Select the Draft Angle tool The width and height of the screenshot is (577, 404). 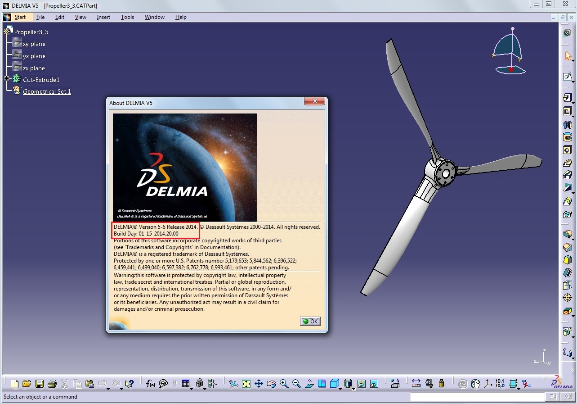[x=567, y=260]
